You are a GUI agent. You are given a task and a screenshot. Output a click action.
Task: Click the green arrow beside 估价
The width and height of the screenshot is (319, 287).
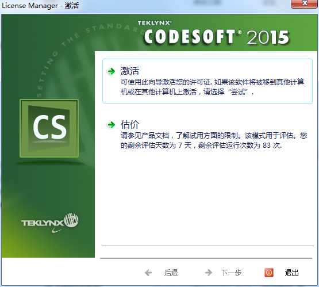click(x=112, y=125)
